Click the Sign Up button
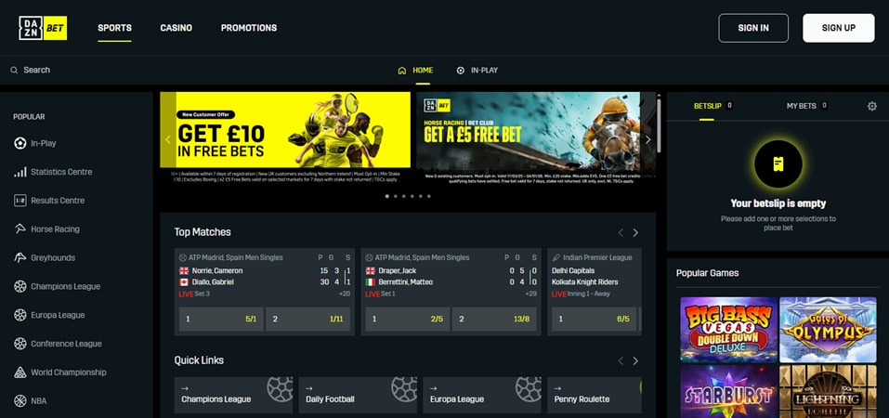Viewport: 889px width, 418px height. (839, 28)
